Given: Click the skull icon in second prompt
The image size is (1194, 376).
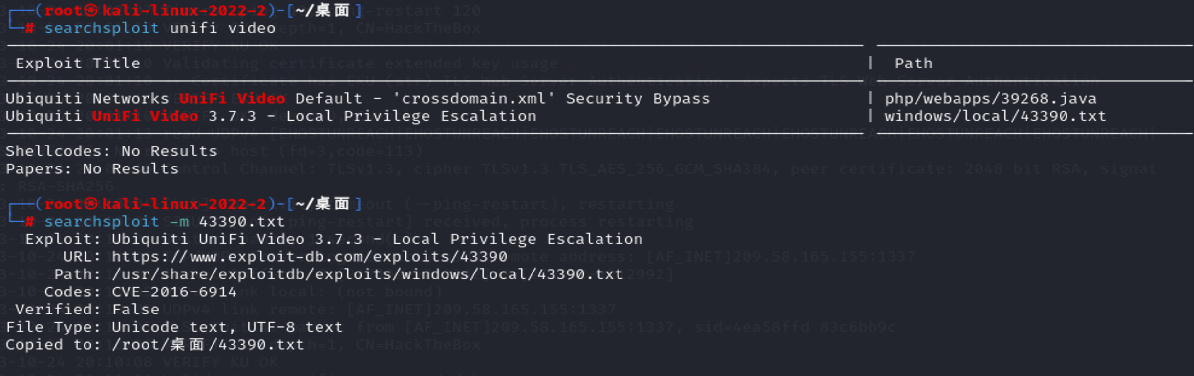Looking at the screenshot, I should 91,204.
